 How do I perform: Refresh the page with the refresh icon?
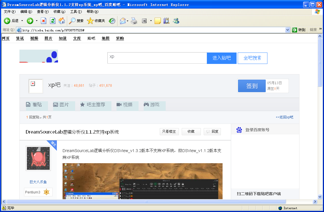(53, 21)
